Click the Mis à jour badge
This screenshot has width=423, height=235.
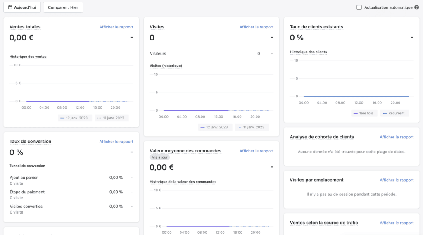(159, 157)
